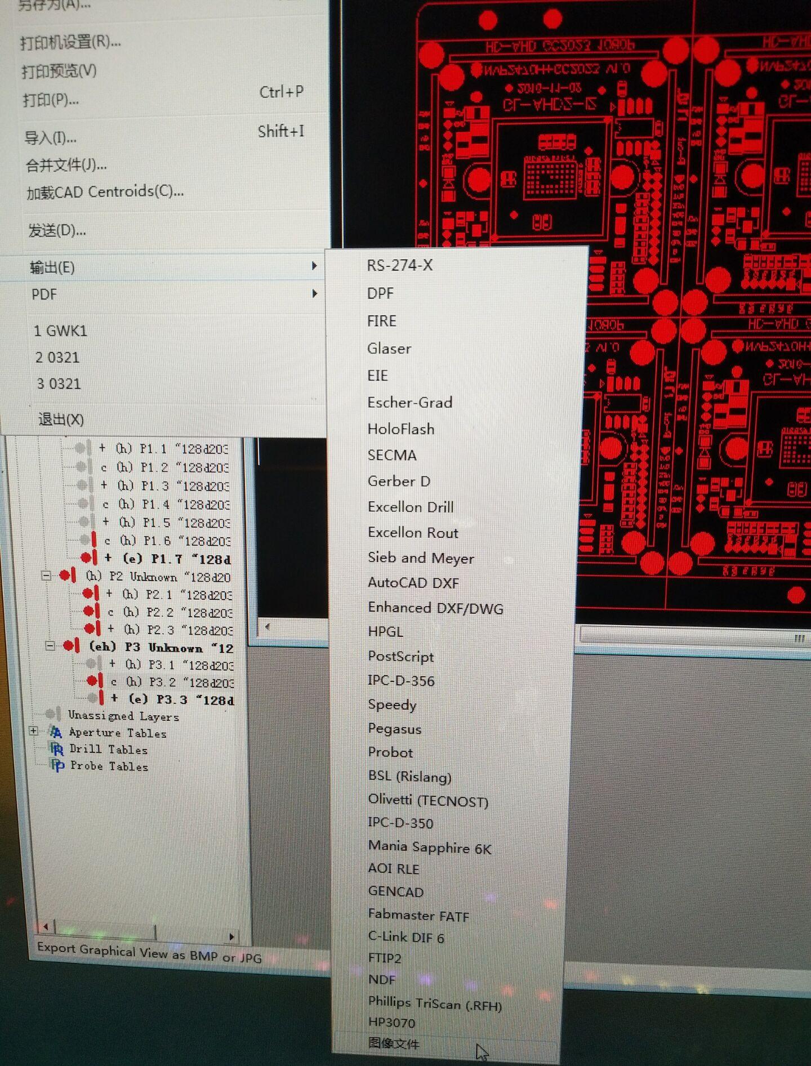
Task: Click the Probe Tables icon in the tree
Action: [57, 765]
